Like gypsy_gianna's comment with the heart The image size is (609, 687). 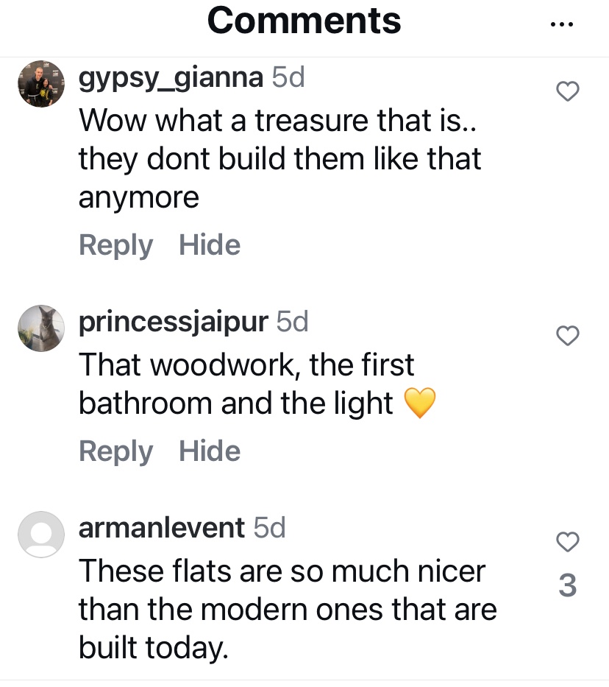(x=566, y=91)
